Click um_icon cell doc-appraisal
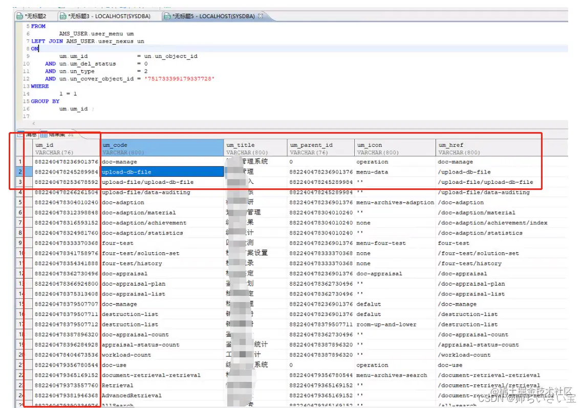 395,273
